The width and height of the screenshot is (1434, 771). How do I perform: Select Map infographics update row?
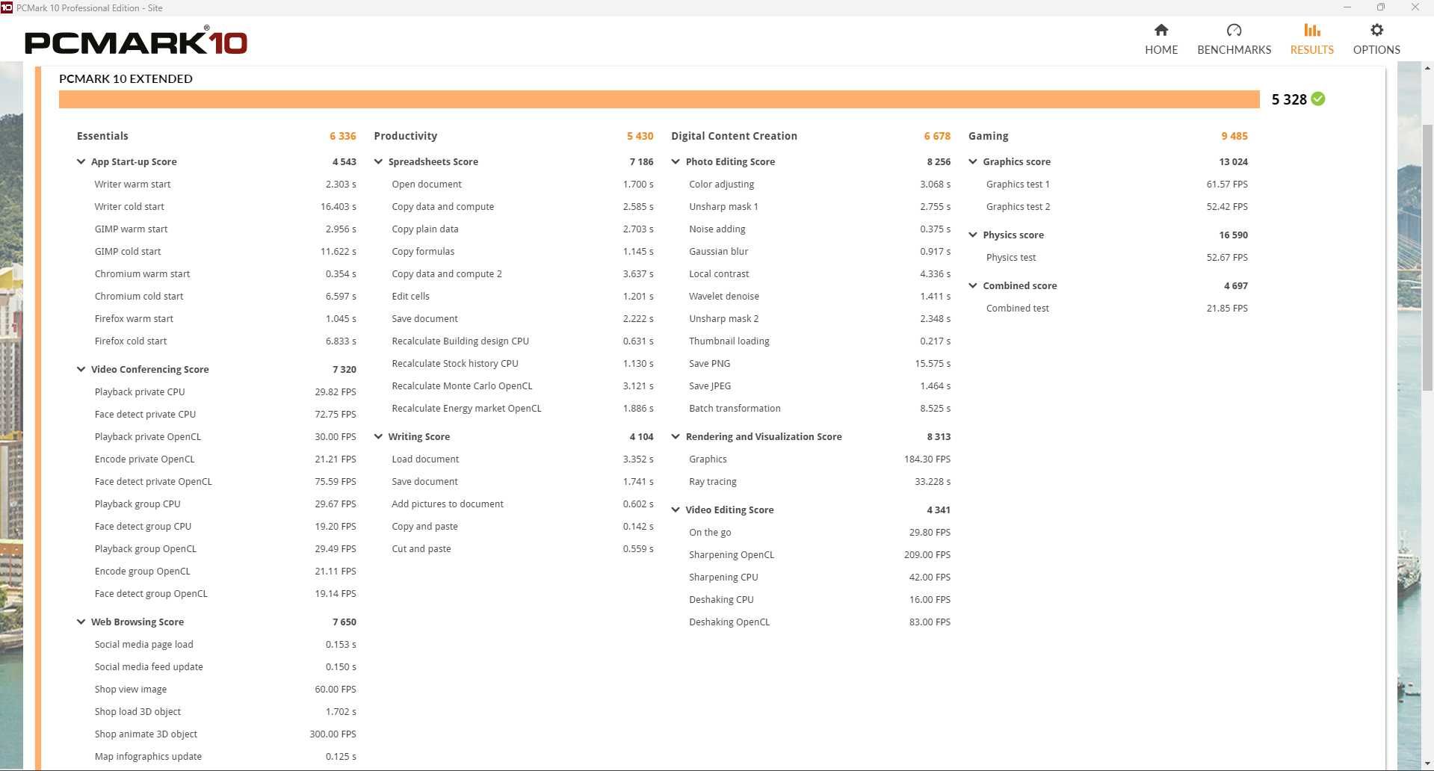pyautogui.click(x=225, y=756)
